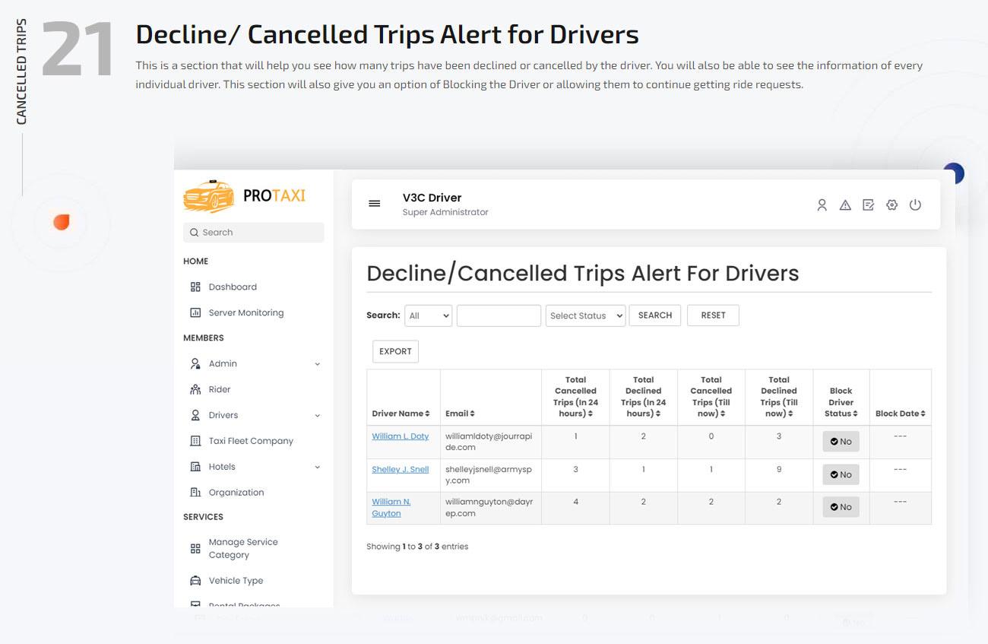Click the alerts warning triangle icon

pyautogui.click(x=845, y=205)
